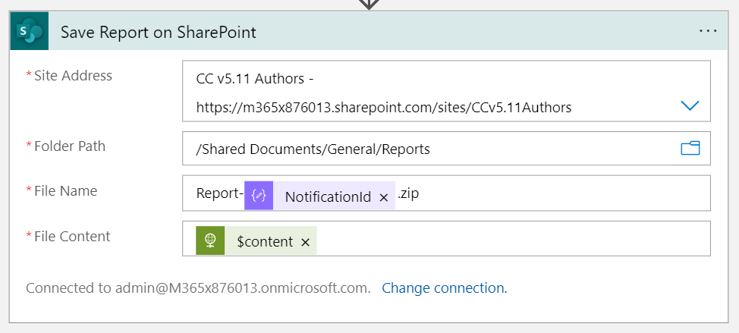Remove the $content token
The height and width of the screenshot is (333, 739).
pyautogui.click(x=306, y=243)
